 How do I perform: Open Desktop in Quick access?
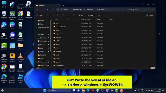click(43, 34)
